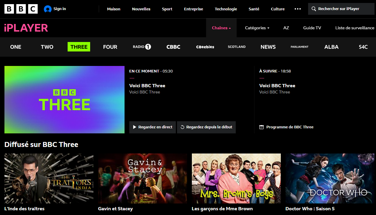The image size is (376, 215).
Task: Open the Santé navigation link
Action: (x=254, y=9)
